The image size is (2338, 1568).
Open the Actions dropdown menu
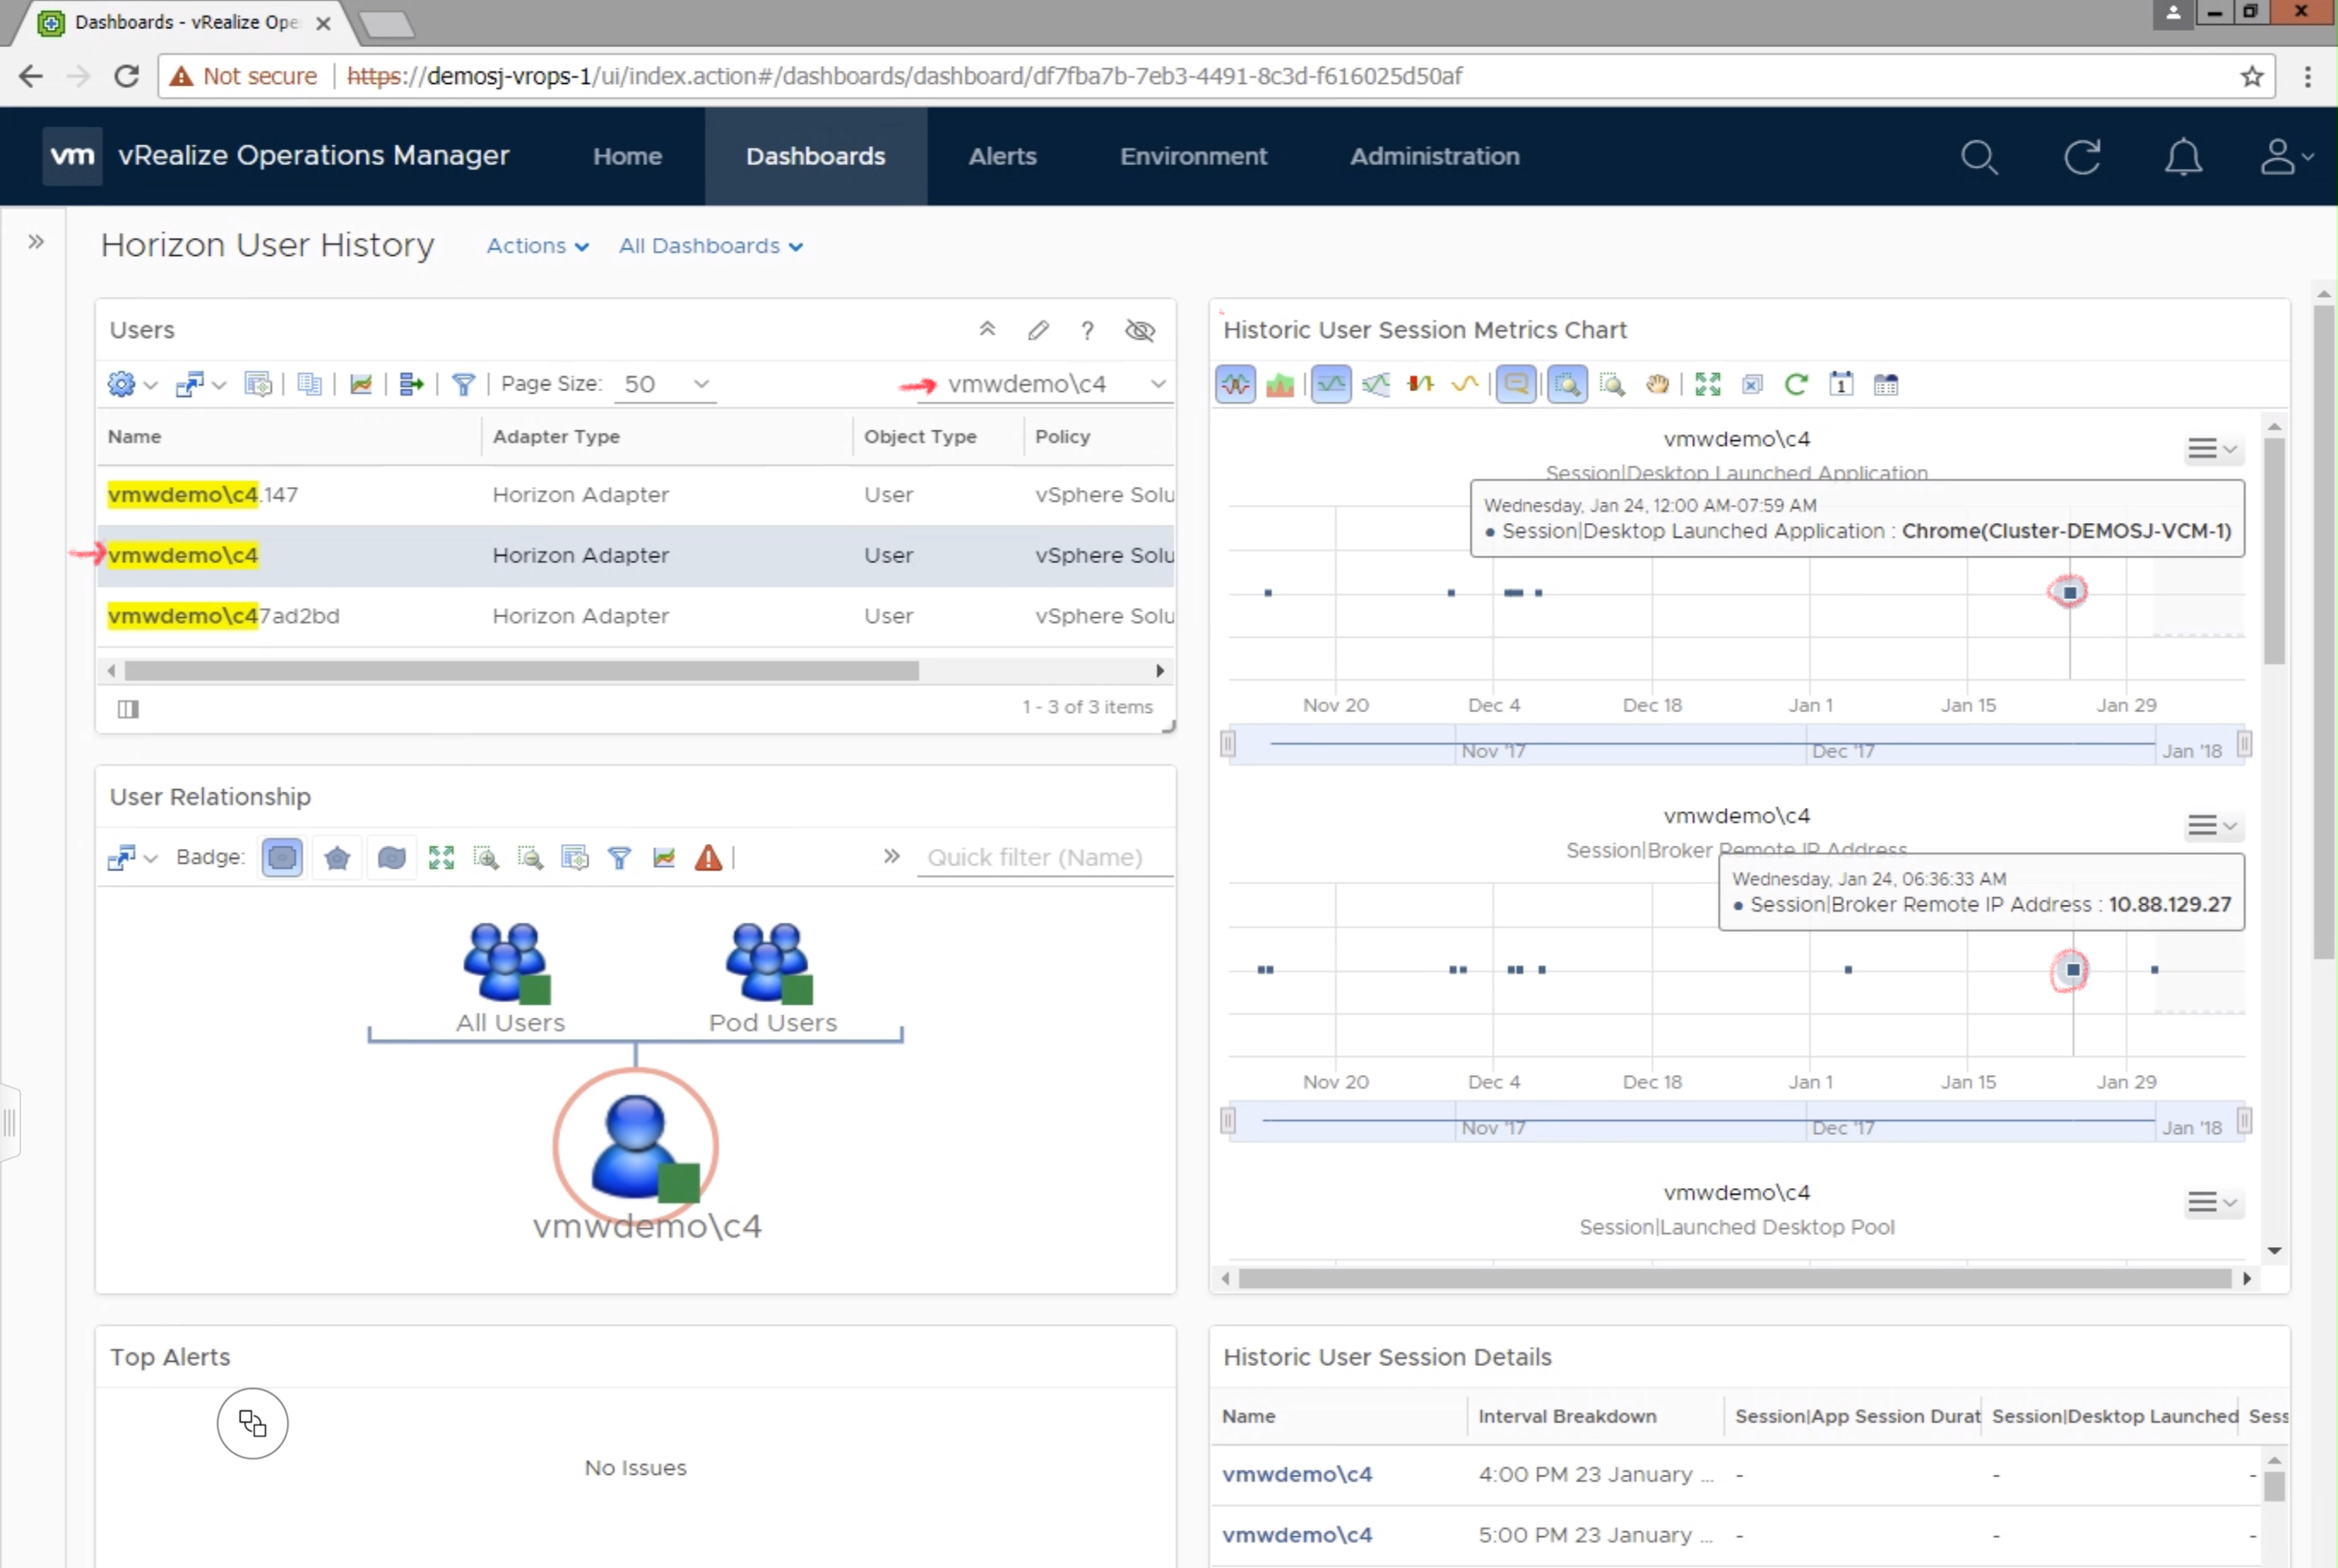[x=537, y=246]
